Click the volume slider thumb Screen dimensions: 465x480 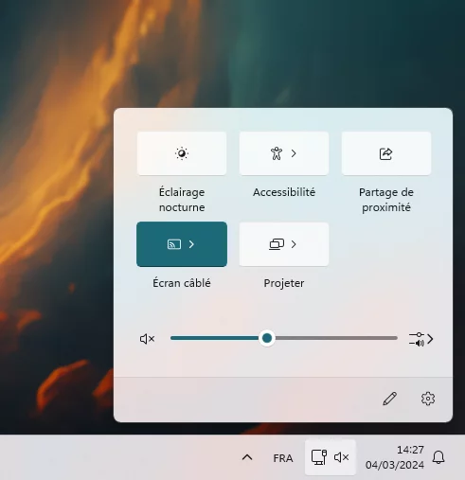click(x=267, y=338)
